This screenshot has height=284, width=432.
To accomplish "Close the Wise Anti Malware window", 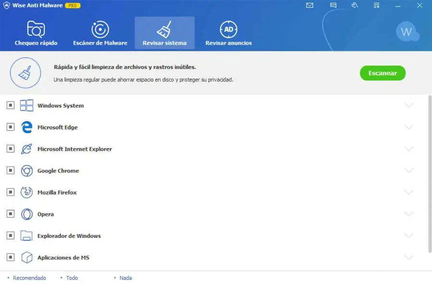I will tap(420, 5).
